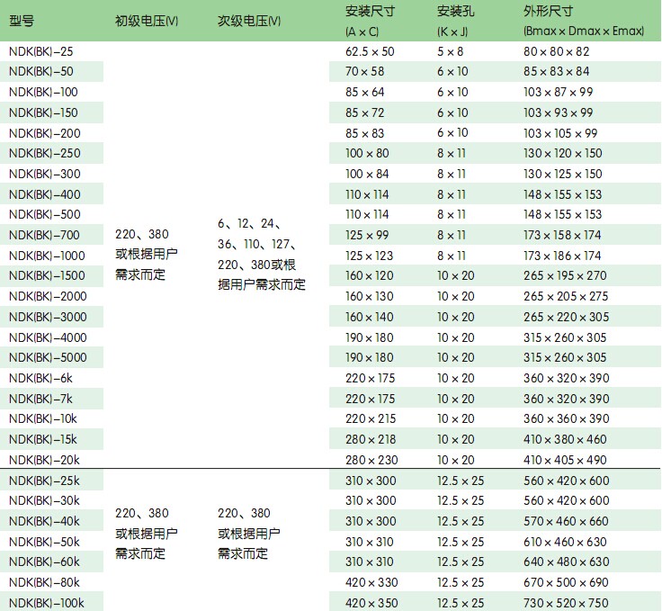Screen dimensions: 662x611
Task: Select the NDK(BK)-6k model cell
Action: (40, 378)
